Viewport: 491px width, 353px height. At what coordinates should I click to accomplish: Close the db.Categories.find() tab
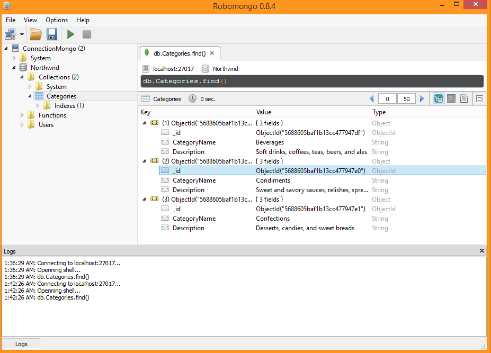[212, 53]
